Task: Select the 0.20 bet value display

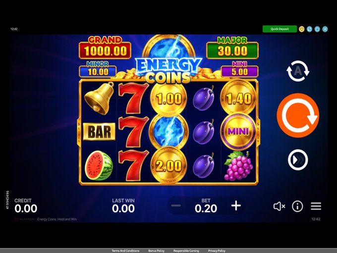Action: (x=206, y=208)
